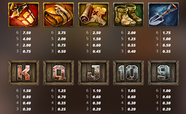Select the J card symbol crate
This screenshot has height=114, width=186.
[x=93, y=73]
